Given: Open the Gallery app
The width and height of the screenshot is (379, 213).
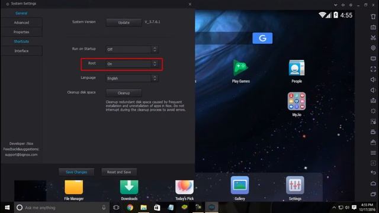Looking at the screenshot, I should [x=239, y=188].
